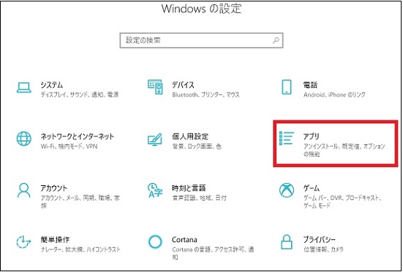Open the Cortana settings label
The height and width of the screenshot is (272, 403).
pos(184,239)
